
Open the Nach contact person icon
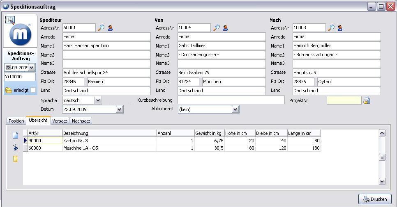click(x=340, y=28)
